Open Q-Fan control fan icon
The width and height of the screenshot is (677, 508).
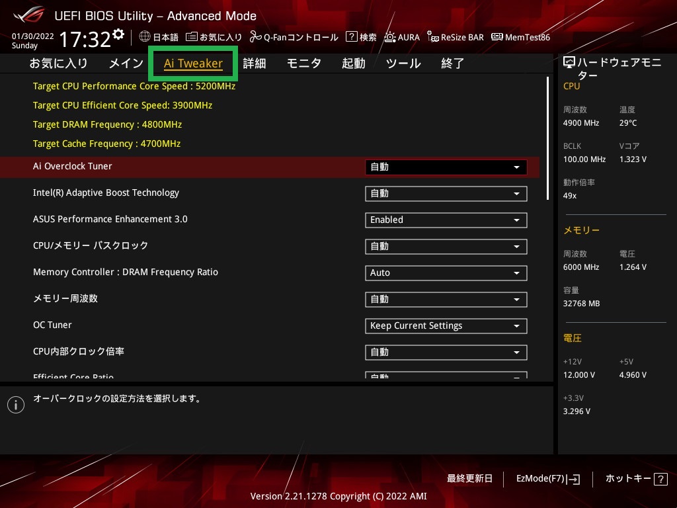pos(256,37)
